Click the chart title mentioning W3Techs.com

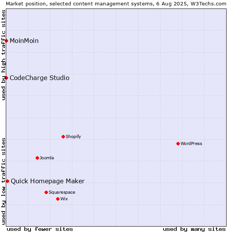pos(116,4)
